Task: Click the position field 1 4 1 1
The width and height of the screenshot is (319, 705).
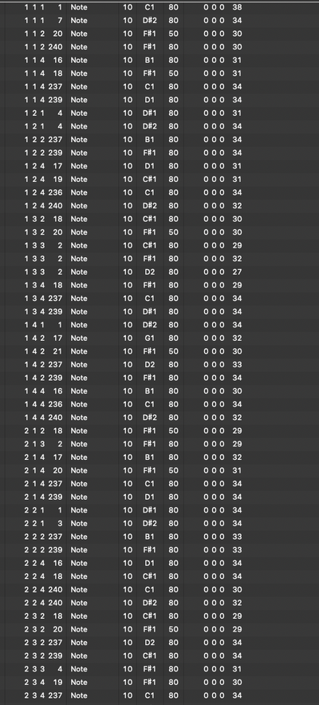Action: click(44, 325)
